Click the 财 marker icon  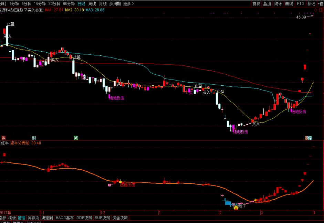click(34, 138)
